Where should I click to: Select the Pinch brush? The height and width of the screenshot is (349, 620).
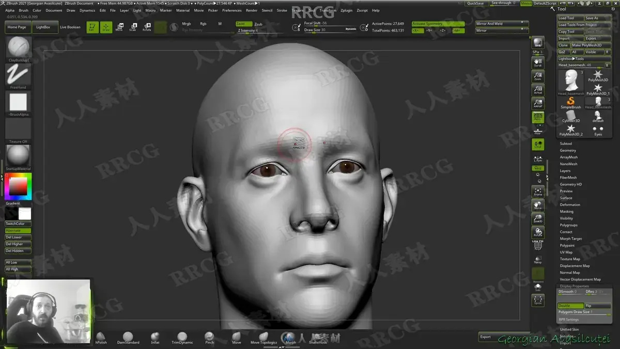209,338
